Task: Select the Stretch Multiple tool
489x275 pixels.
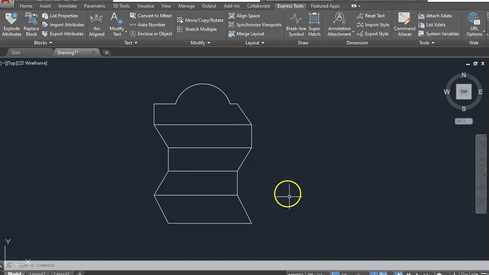Action: 197,29
